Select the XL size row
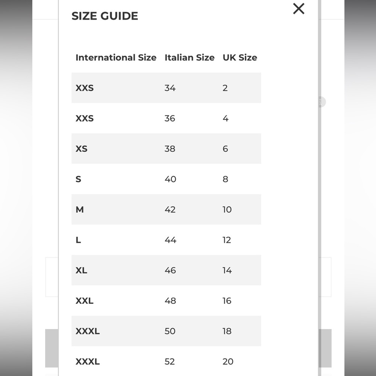This screenshot has height=376, width=376. tap(166, 270)
